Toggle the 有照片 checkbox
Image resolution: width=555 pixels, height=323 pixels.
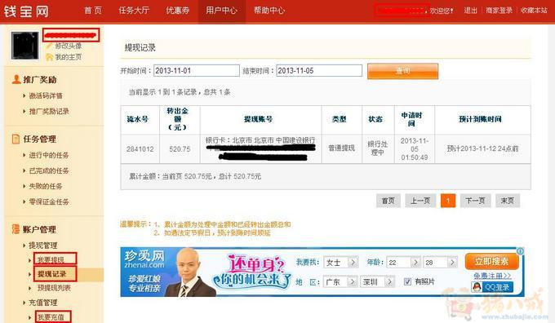tap(407, 281)
